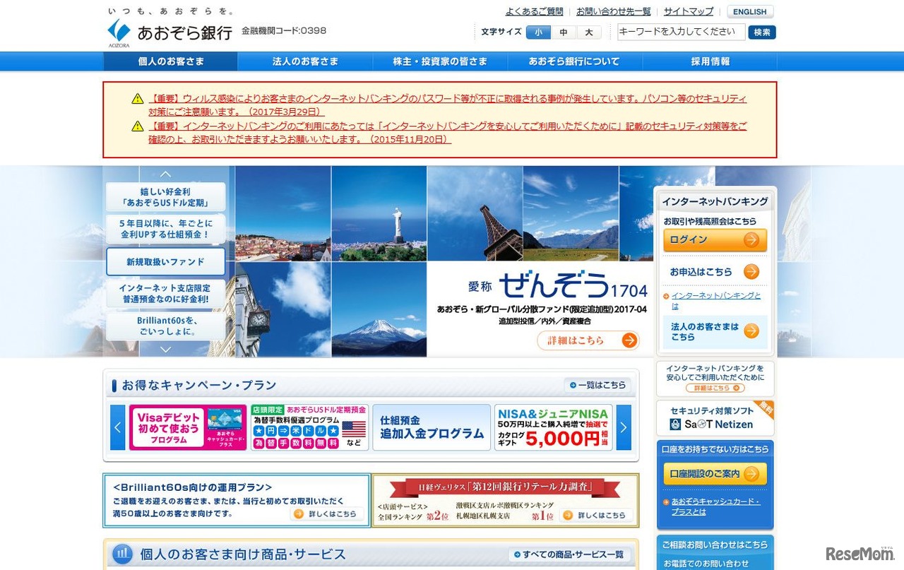Select the 5年目以降に金利UP carousel item
This screenshot has height=570, width=904.
click(x=165, y=230)
